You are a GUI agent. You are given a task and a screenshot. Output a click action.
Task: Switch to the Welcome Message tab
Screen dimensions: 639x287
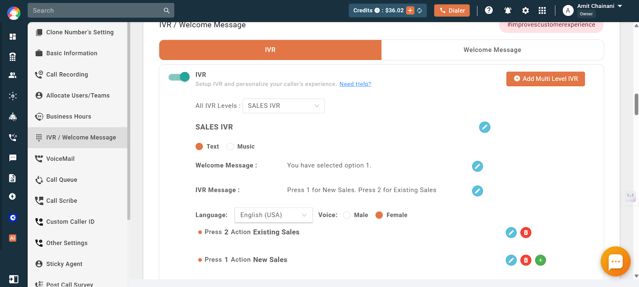click(492, 50)
